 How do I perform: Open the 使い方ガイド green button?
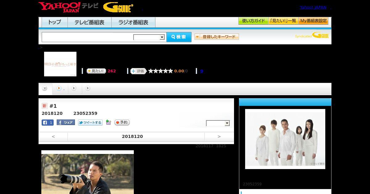point(253,21)
